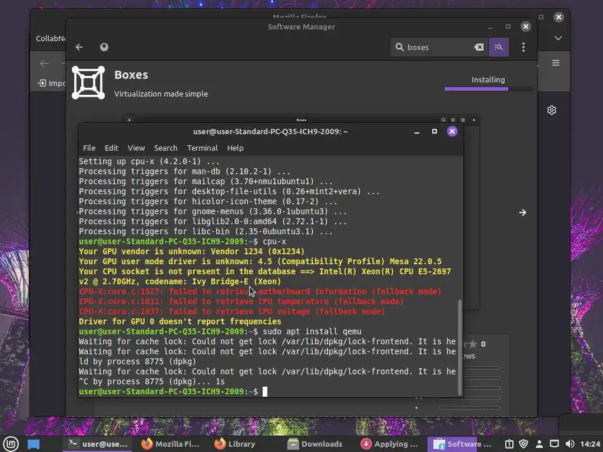This screenshot has width=603, height=452.
Task: Click the Import bookmarks button in Firefox
Action: [52, 83]
